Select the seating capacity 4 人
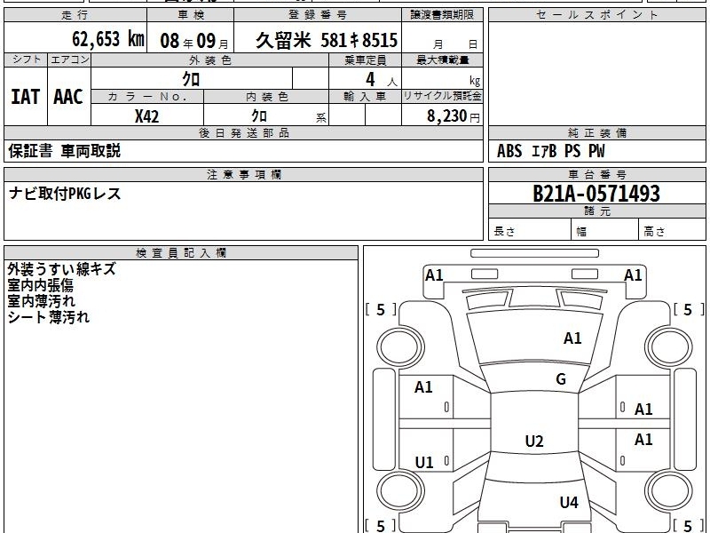The height and width of the screenshot is (533, 710). tap(381, 80)
